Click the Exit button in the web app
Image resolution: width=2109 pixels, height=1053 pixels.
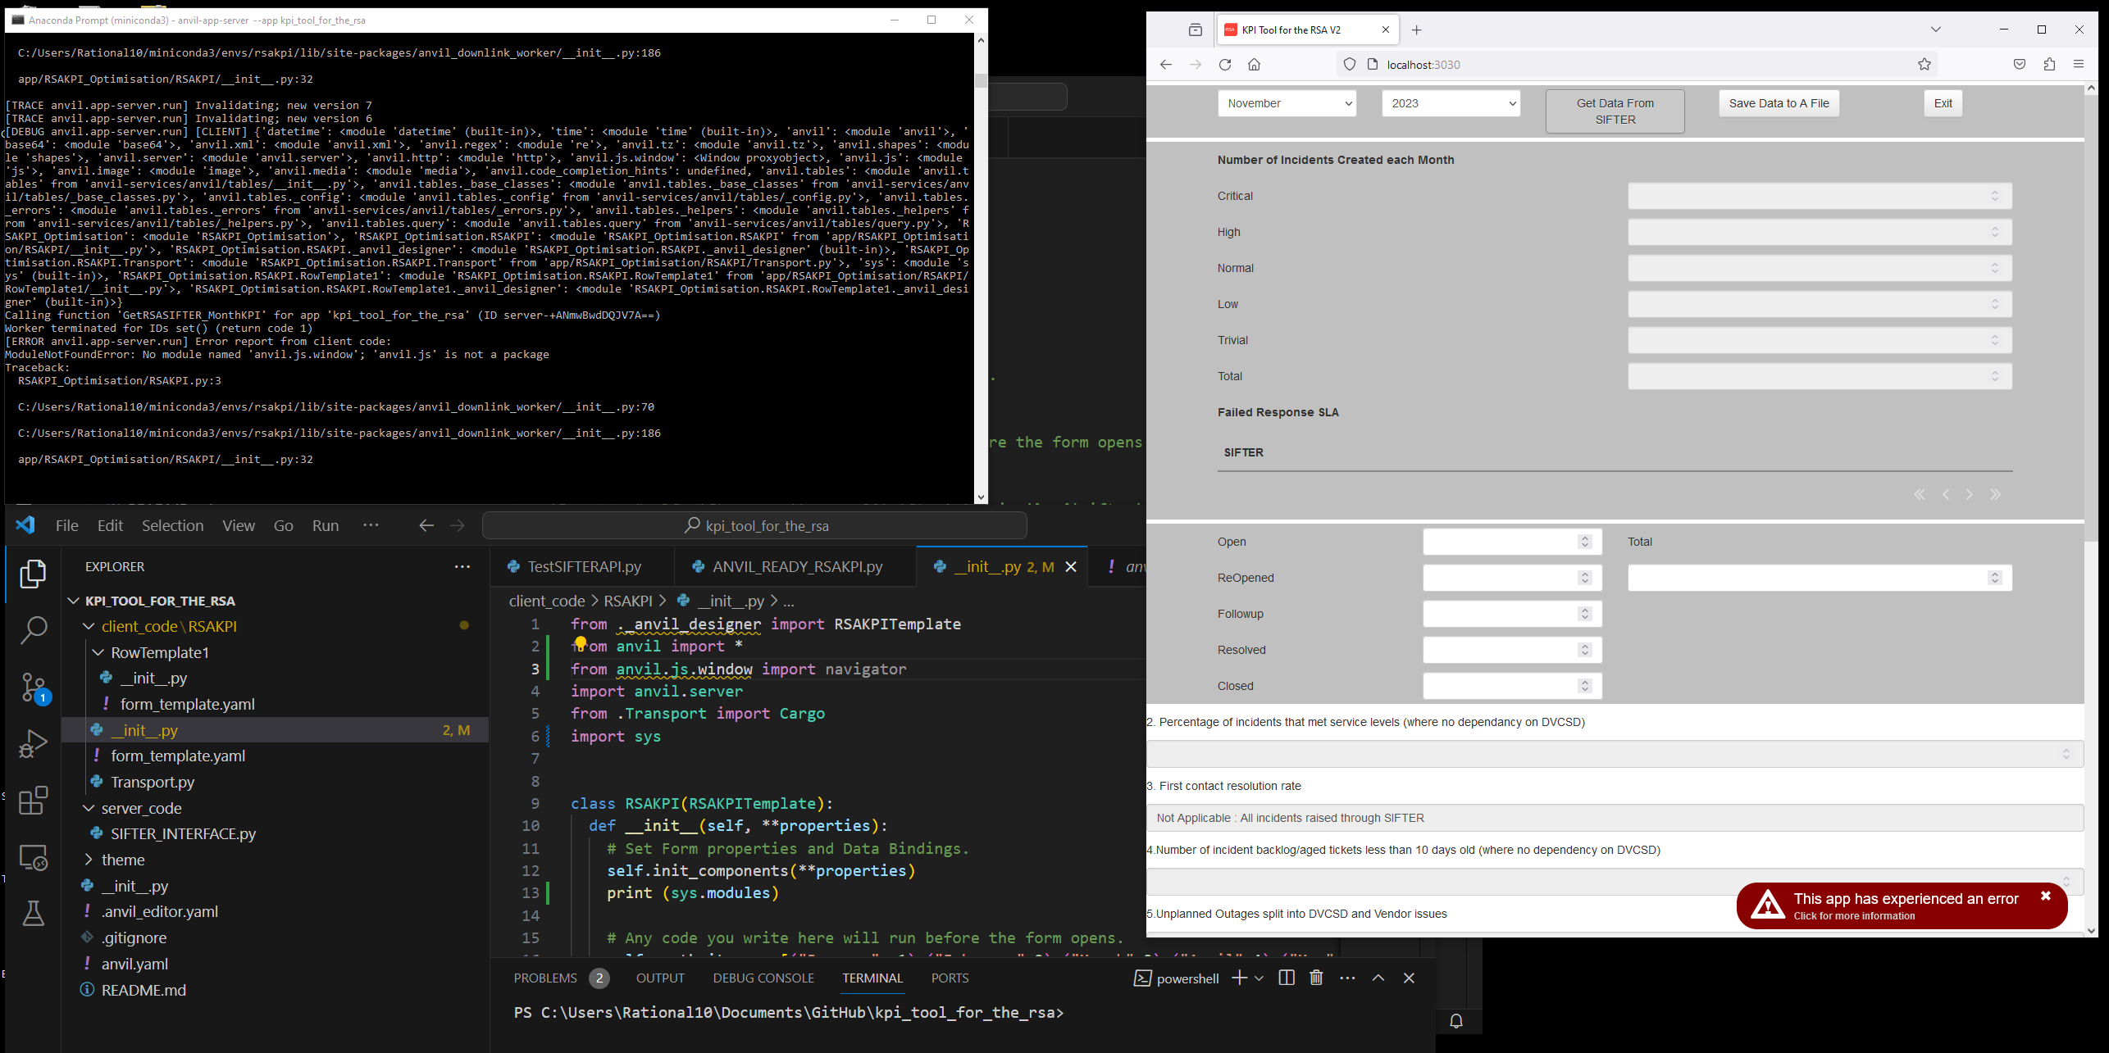(x=1943, y=103)
